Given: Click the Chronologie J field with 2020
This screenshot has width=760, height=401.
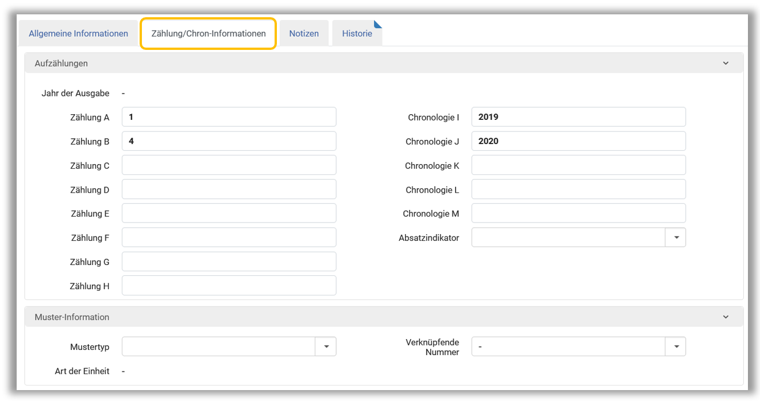Looking at the screenshot, I should [578, 141].
